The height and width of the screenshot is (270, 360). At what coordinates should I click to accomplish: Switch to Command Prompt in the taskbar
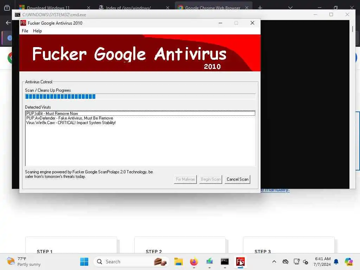(225, 262)
